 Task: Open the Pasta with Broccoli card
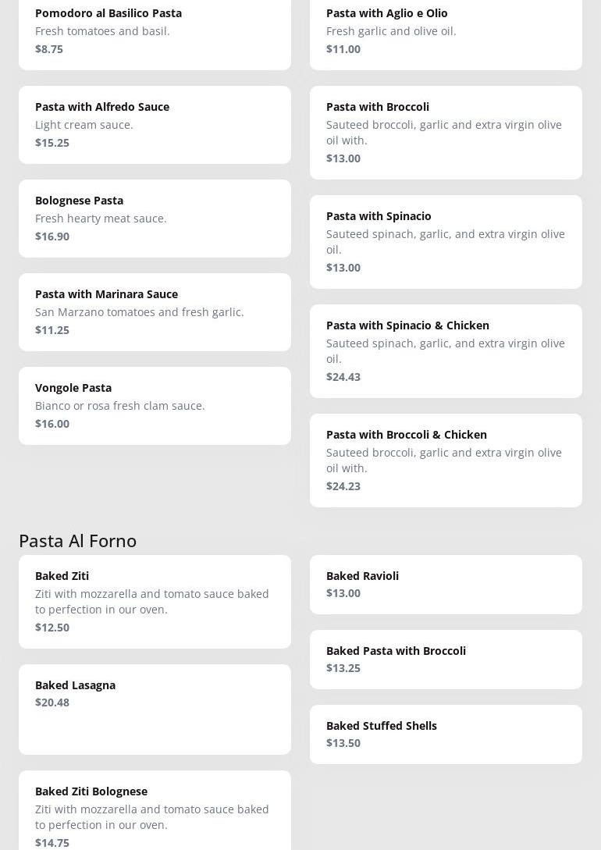[446, 132]
